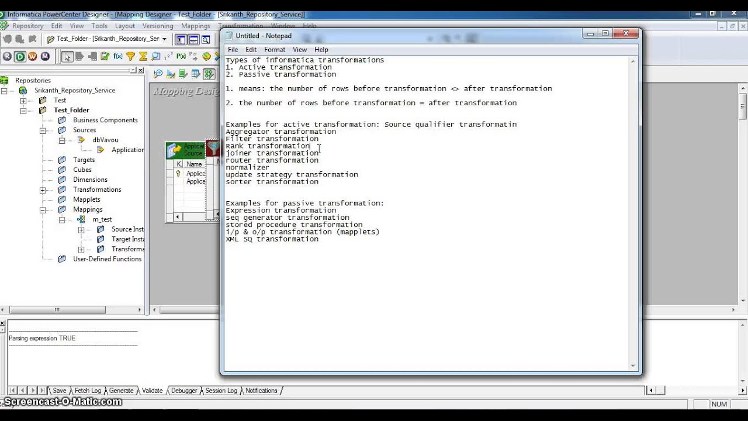Click the Informatica Designer menu-bar app icon
The image size is (748, 421).
(x=3, y=26)
